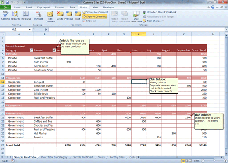Open the Product filter dropdown
This screenshot has height=163, width=228.
54,50
